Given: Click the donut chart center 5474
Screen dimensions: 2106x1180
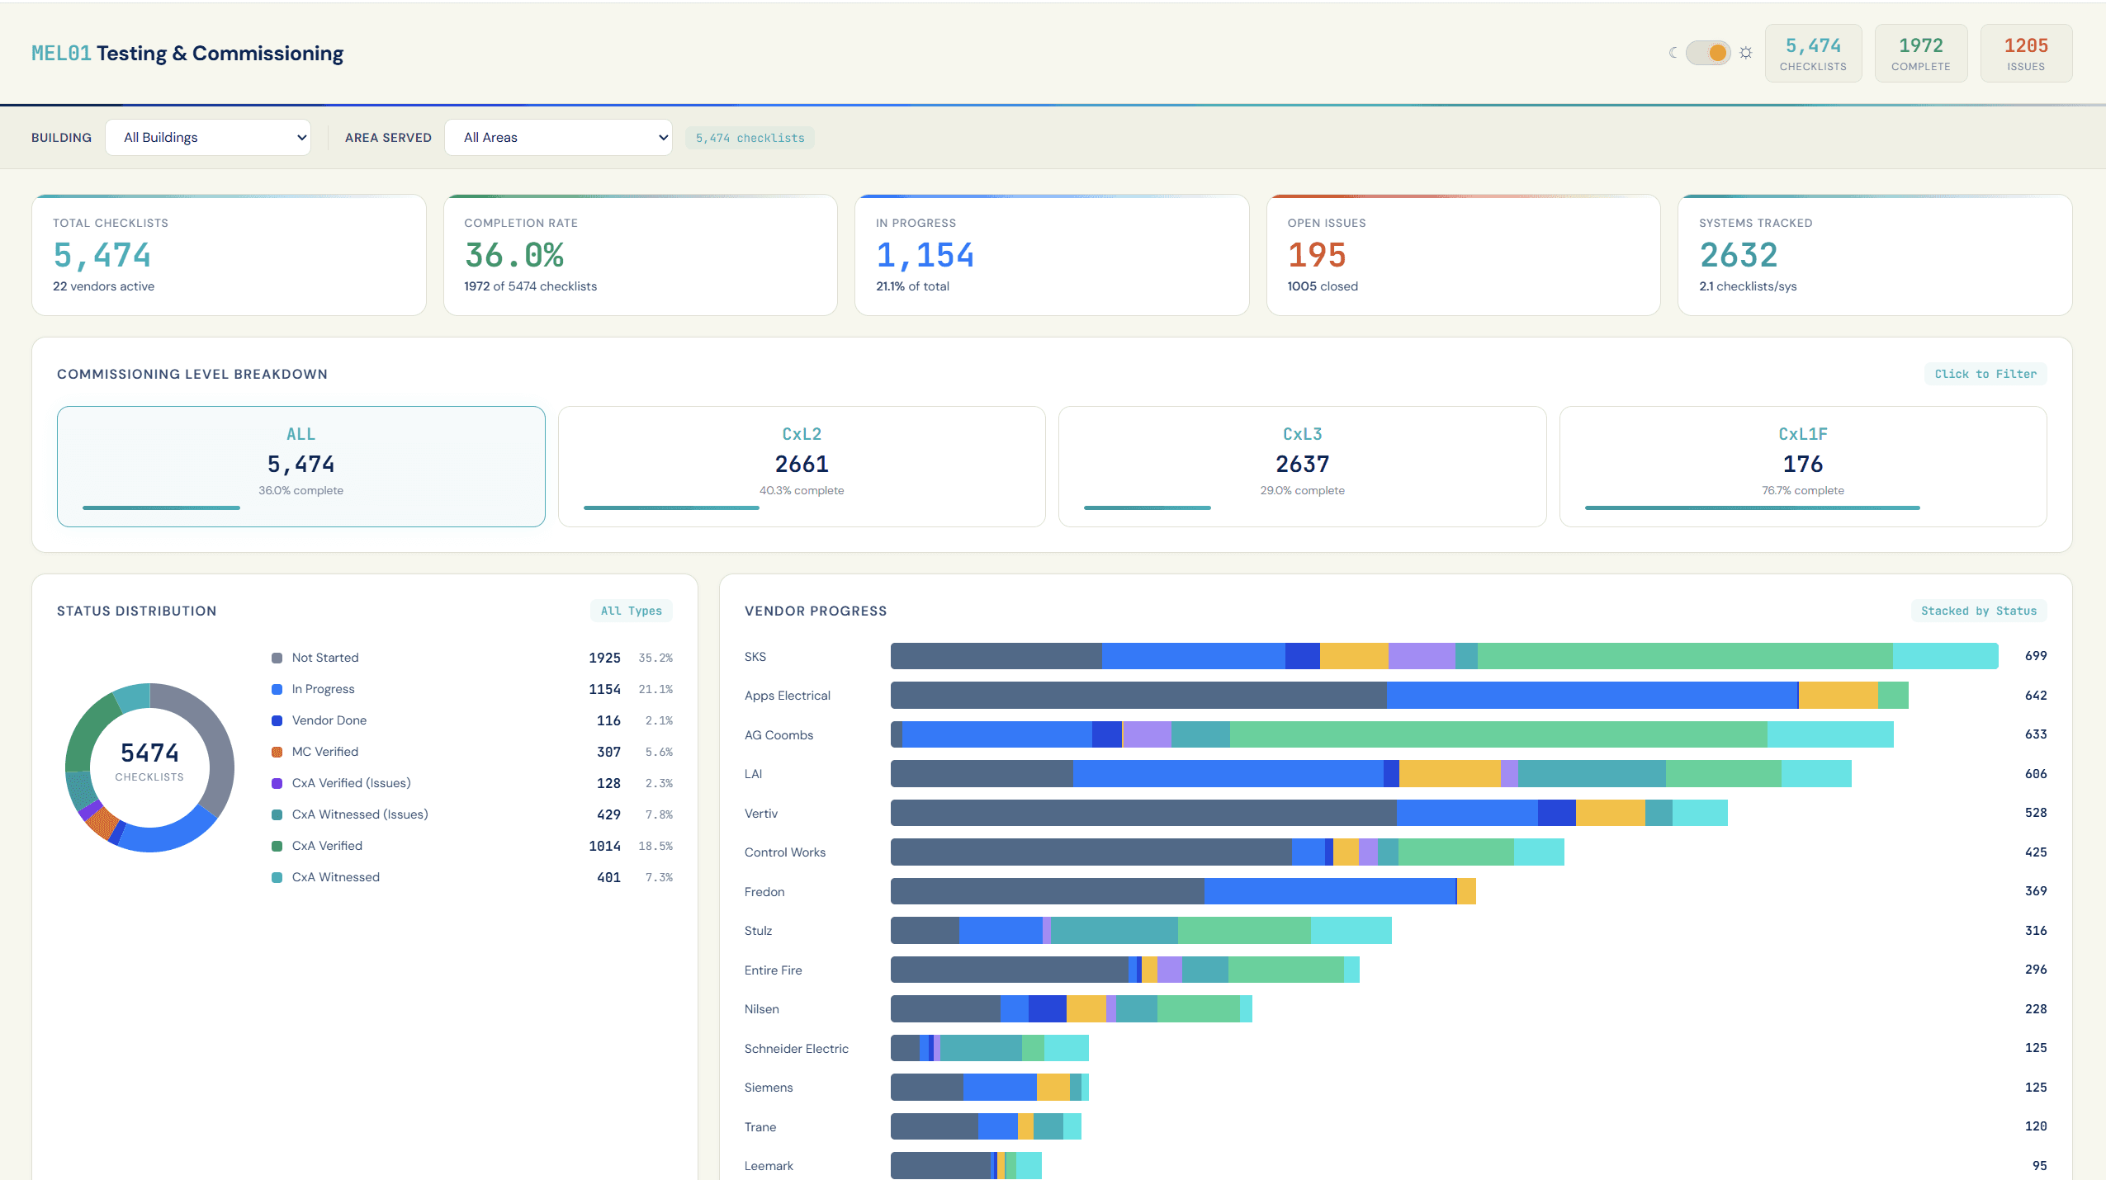Looking at the screenshot, I should [149, 753].
